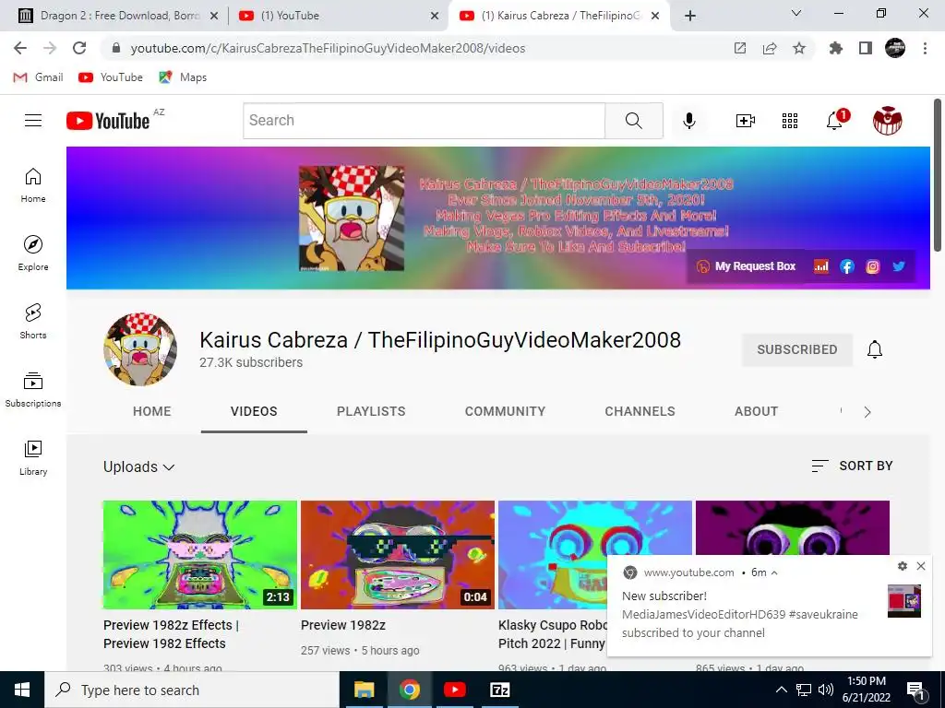Open the ABOUT tab
This screenshot has height=708, width=945.
[757, 411]
